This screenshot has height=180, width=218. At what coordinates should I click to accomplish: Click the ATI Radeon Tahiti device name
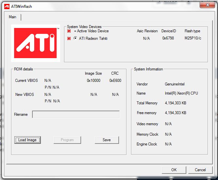click(93, 38)
